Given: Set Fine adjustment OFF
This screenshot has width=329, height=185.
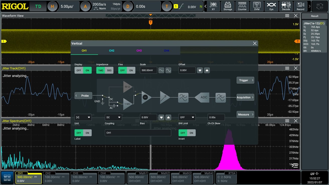Looking at the screenshot, I should (122, 70).
